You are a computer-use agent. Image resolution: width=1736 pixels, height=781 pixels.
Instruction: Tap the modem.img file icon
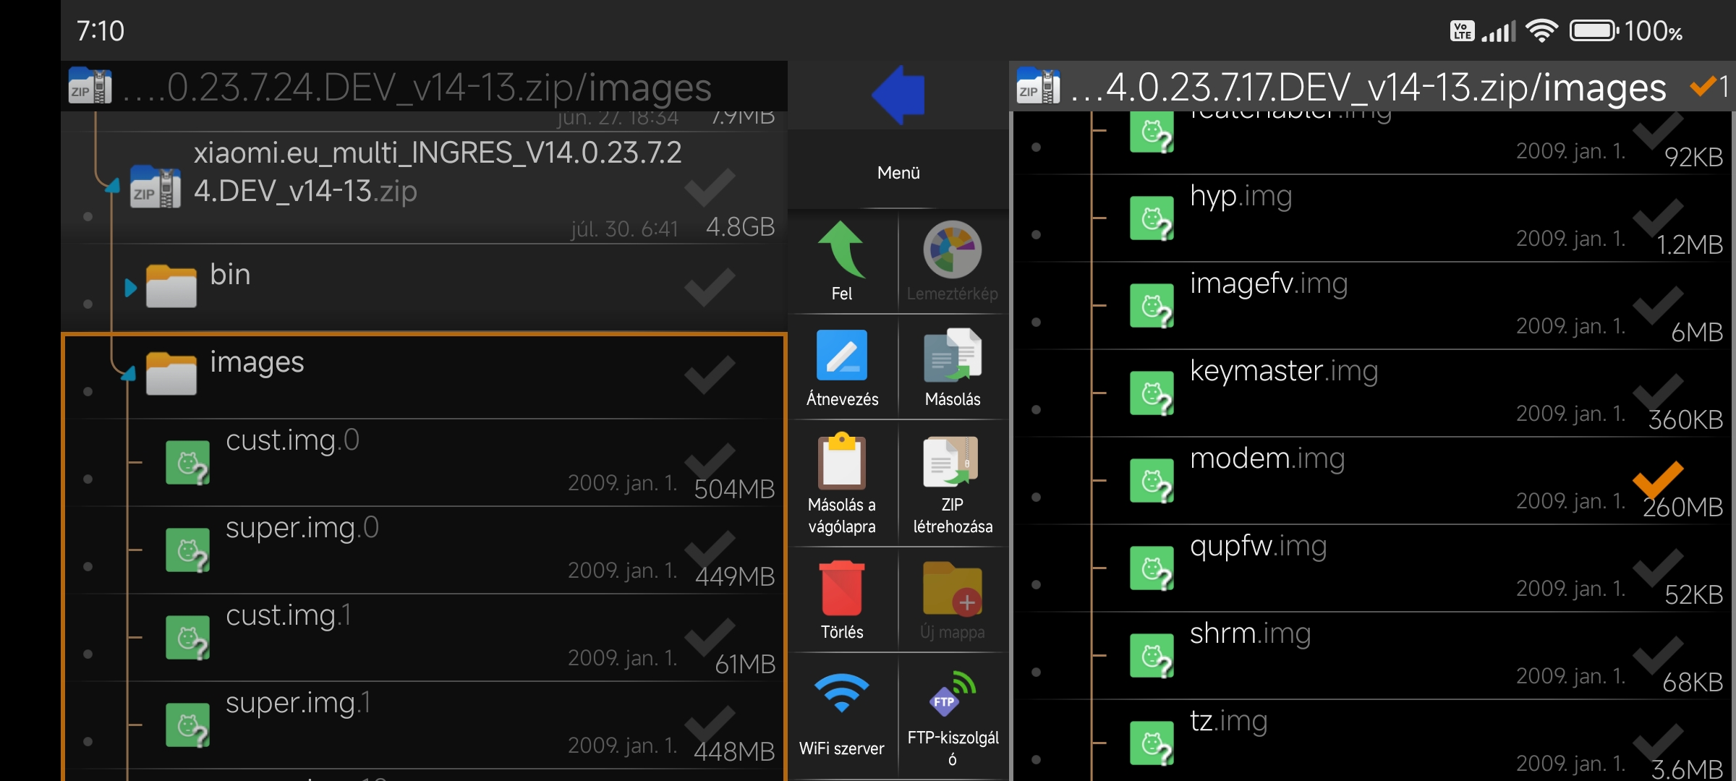1152,482
